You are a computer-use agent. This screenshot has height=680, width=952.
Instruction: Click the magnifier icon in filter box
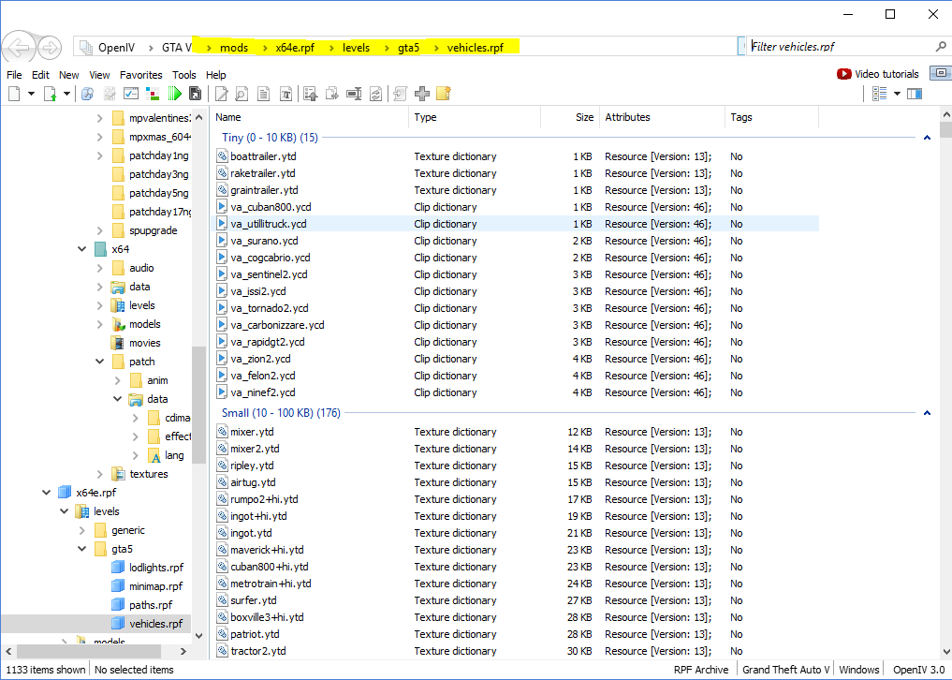941,46
